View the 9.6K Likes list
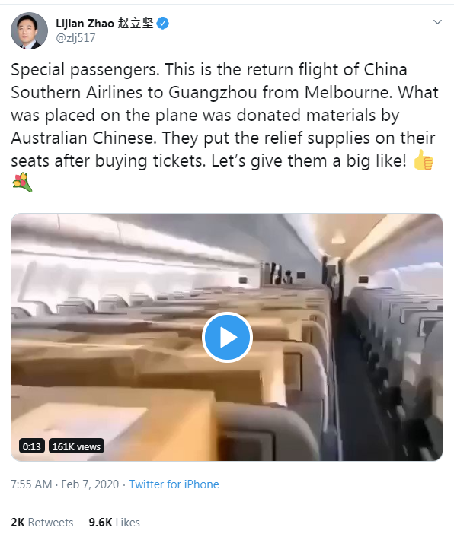 point(114,522)
